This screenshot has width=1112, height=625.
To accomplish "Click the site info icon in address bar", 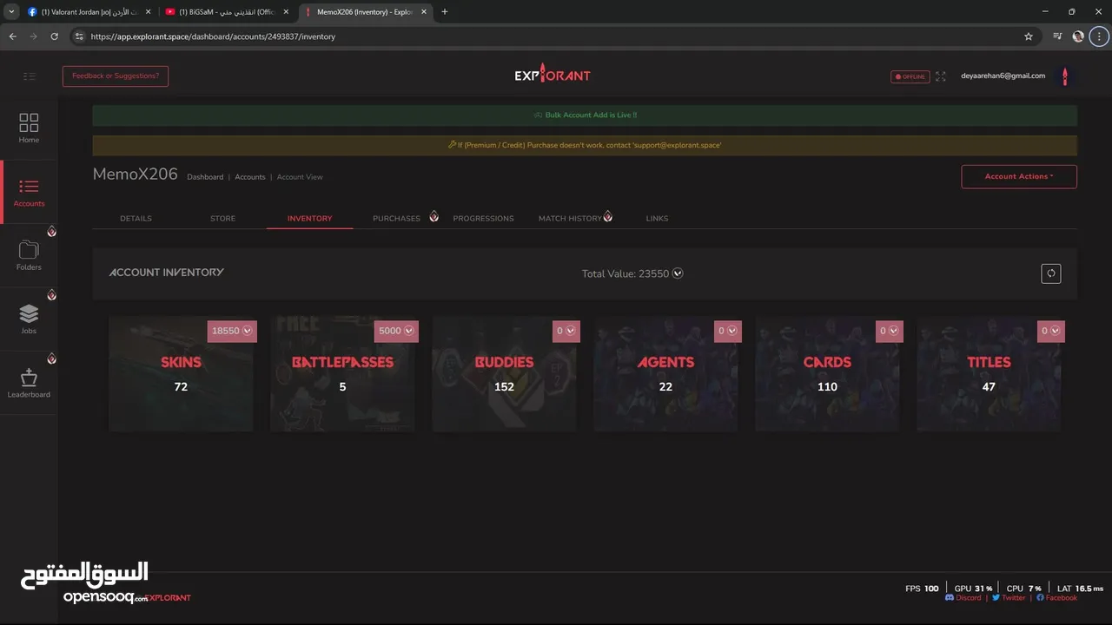I will (x=79, y=36).
